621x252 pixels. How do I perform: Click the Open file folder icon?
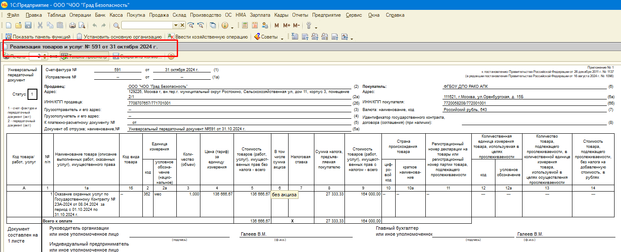[18, 25]
